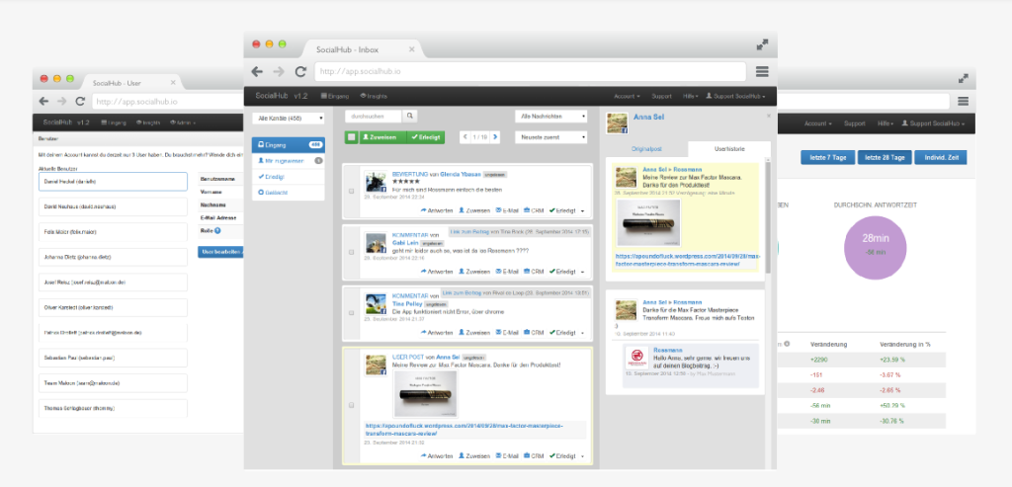Reply to Glenda Ybasan's review via Antworten
The height and width of the screenshot is (487, 1012).
[x=436, y=210]
